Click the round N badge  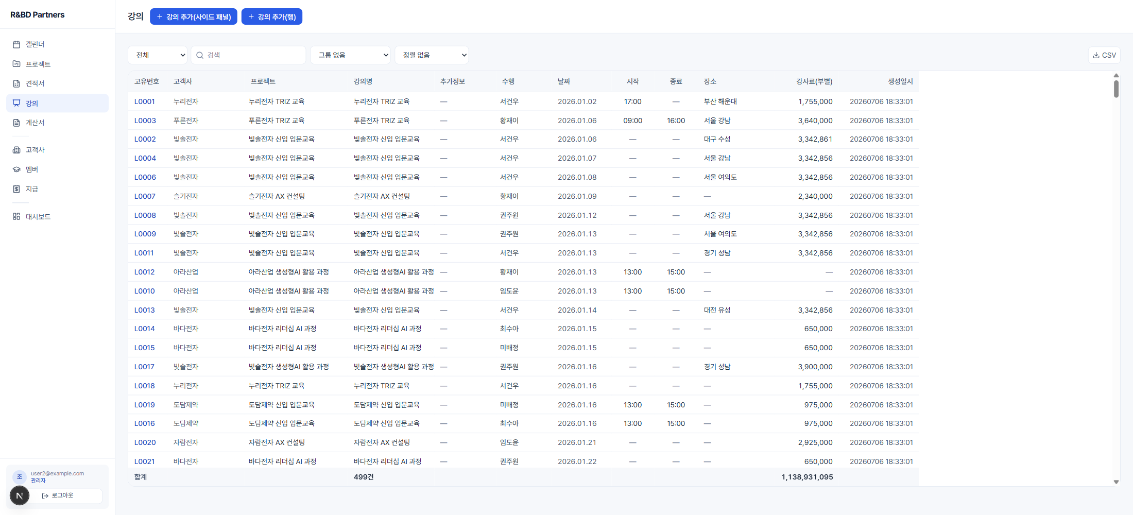click(20, 496)
